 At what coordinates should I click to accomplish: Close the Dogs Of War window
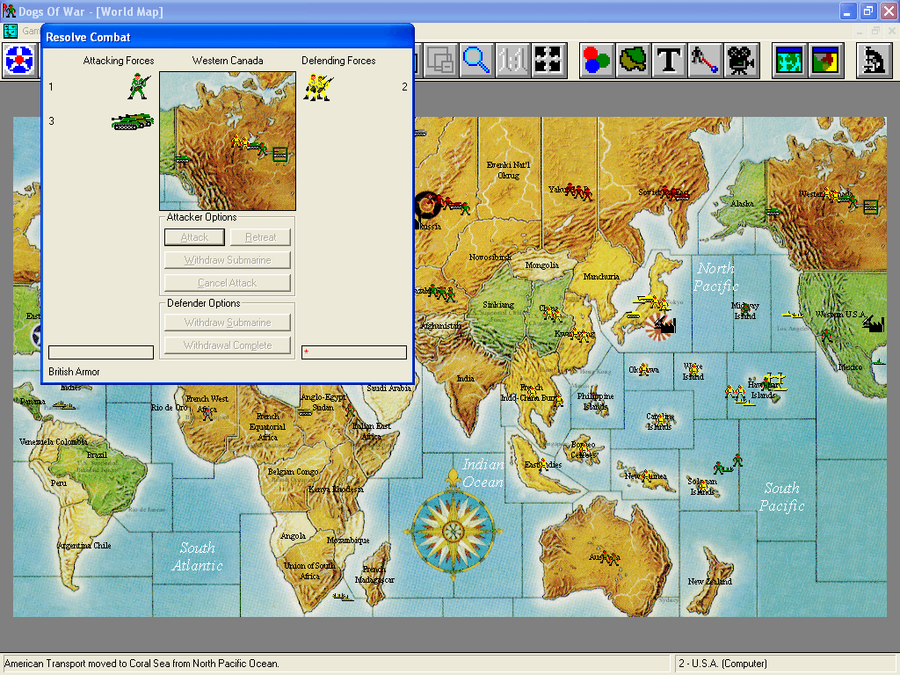888,11
